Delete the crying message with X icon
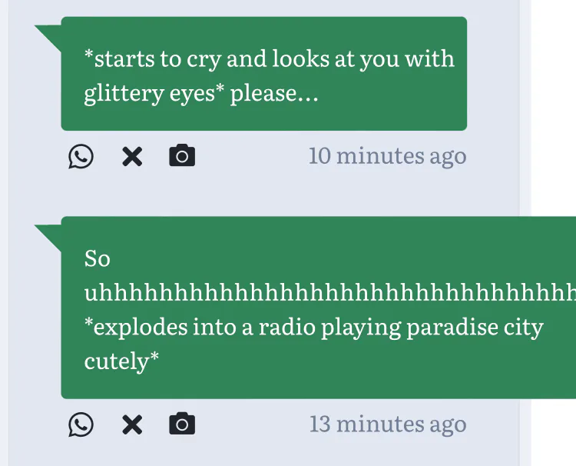The height and width of the screenshot is (466, 576). point(132,156)
